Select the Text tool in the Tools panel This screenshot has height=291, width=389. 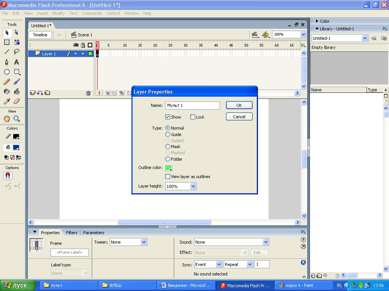pyautogui.click(x=16, y=62)
